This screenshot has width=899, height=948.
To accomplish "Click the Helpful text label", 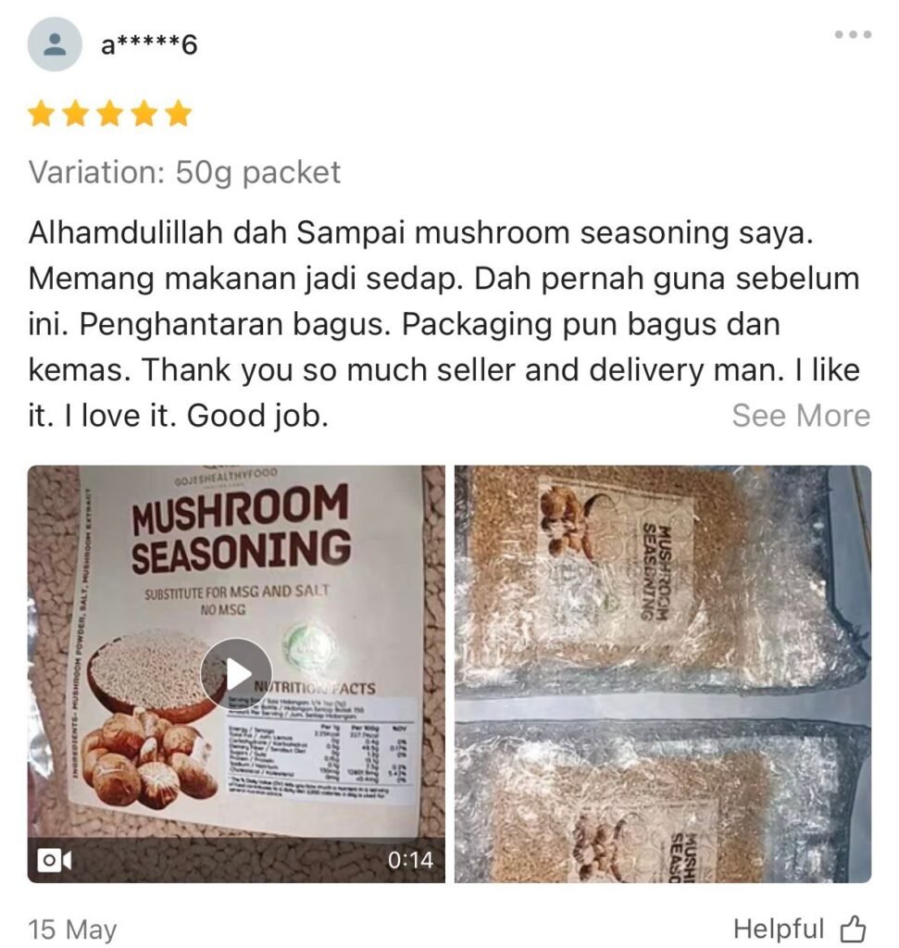I will tap(779, 928).
